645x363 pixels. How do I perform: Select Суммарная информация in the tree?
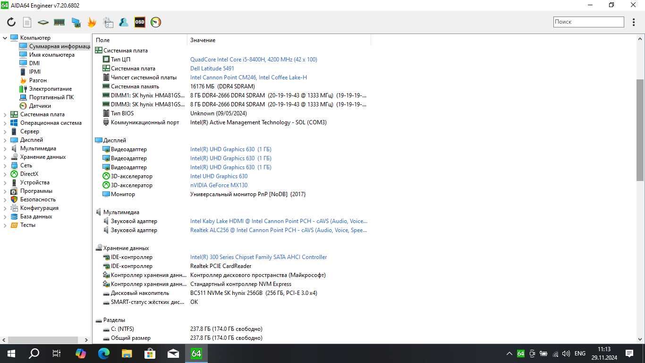tap(54, 46)
